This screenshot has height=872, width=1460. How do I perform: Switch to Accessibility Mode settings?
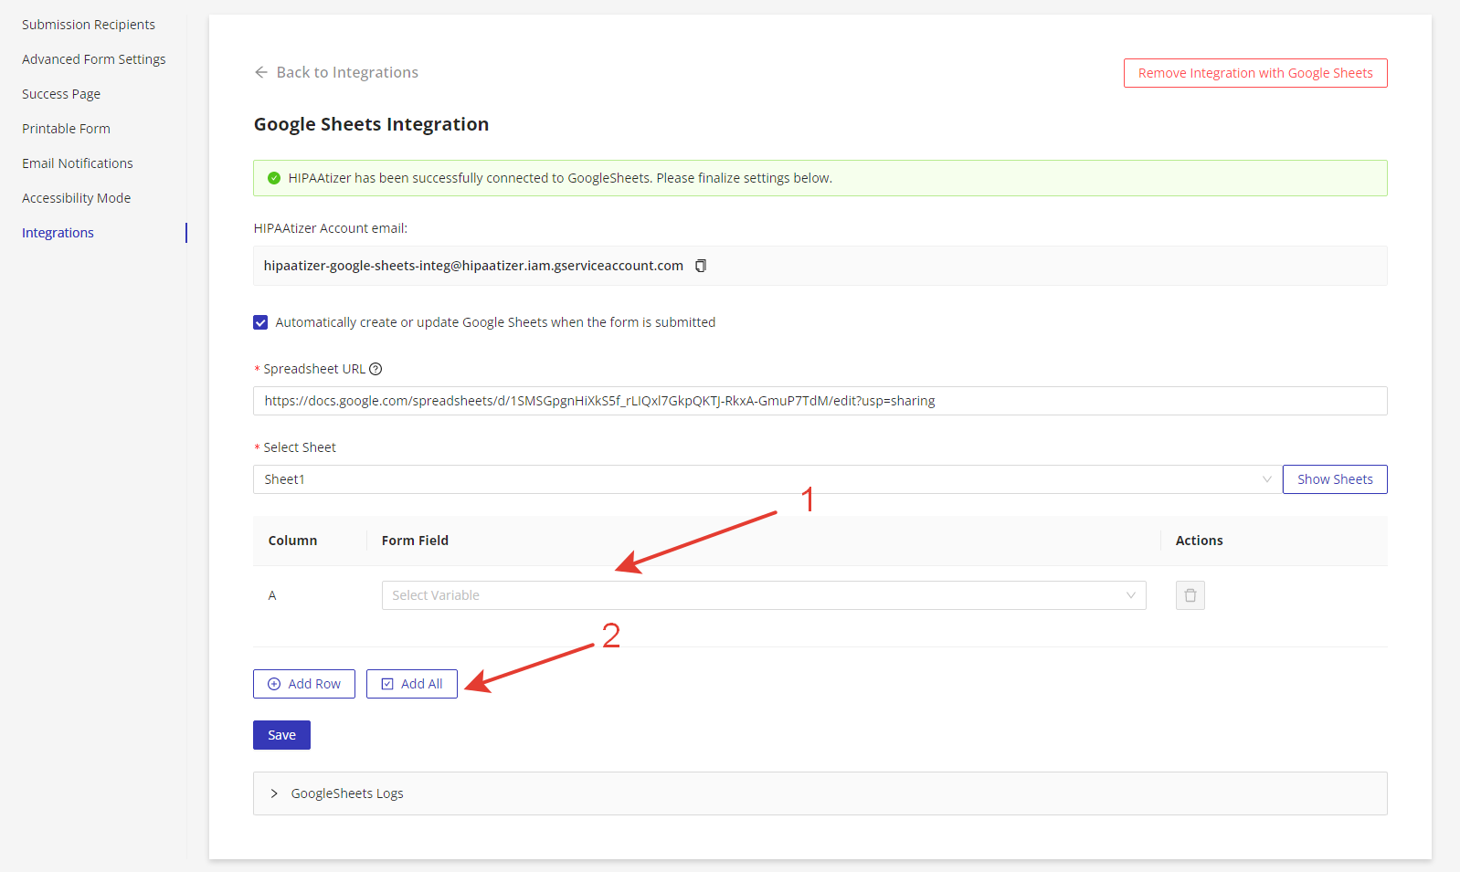pyautogui.click(x=76, y=198)
